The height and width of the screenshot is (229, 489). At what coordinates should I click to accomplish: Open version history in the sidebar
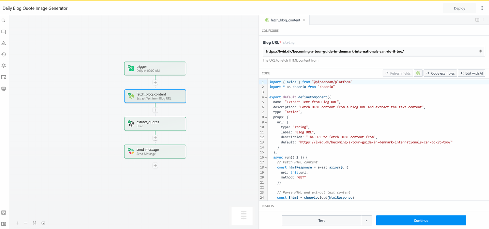point(4,54)
